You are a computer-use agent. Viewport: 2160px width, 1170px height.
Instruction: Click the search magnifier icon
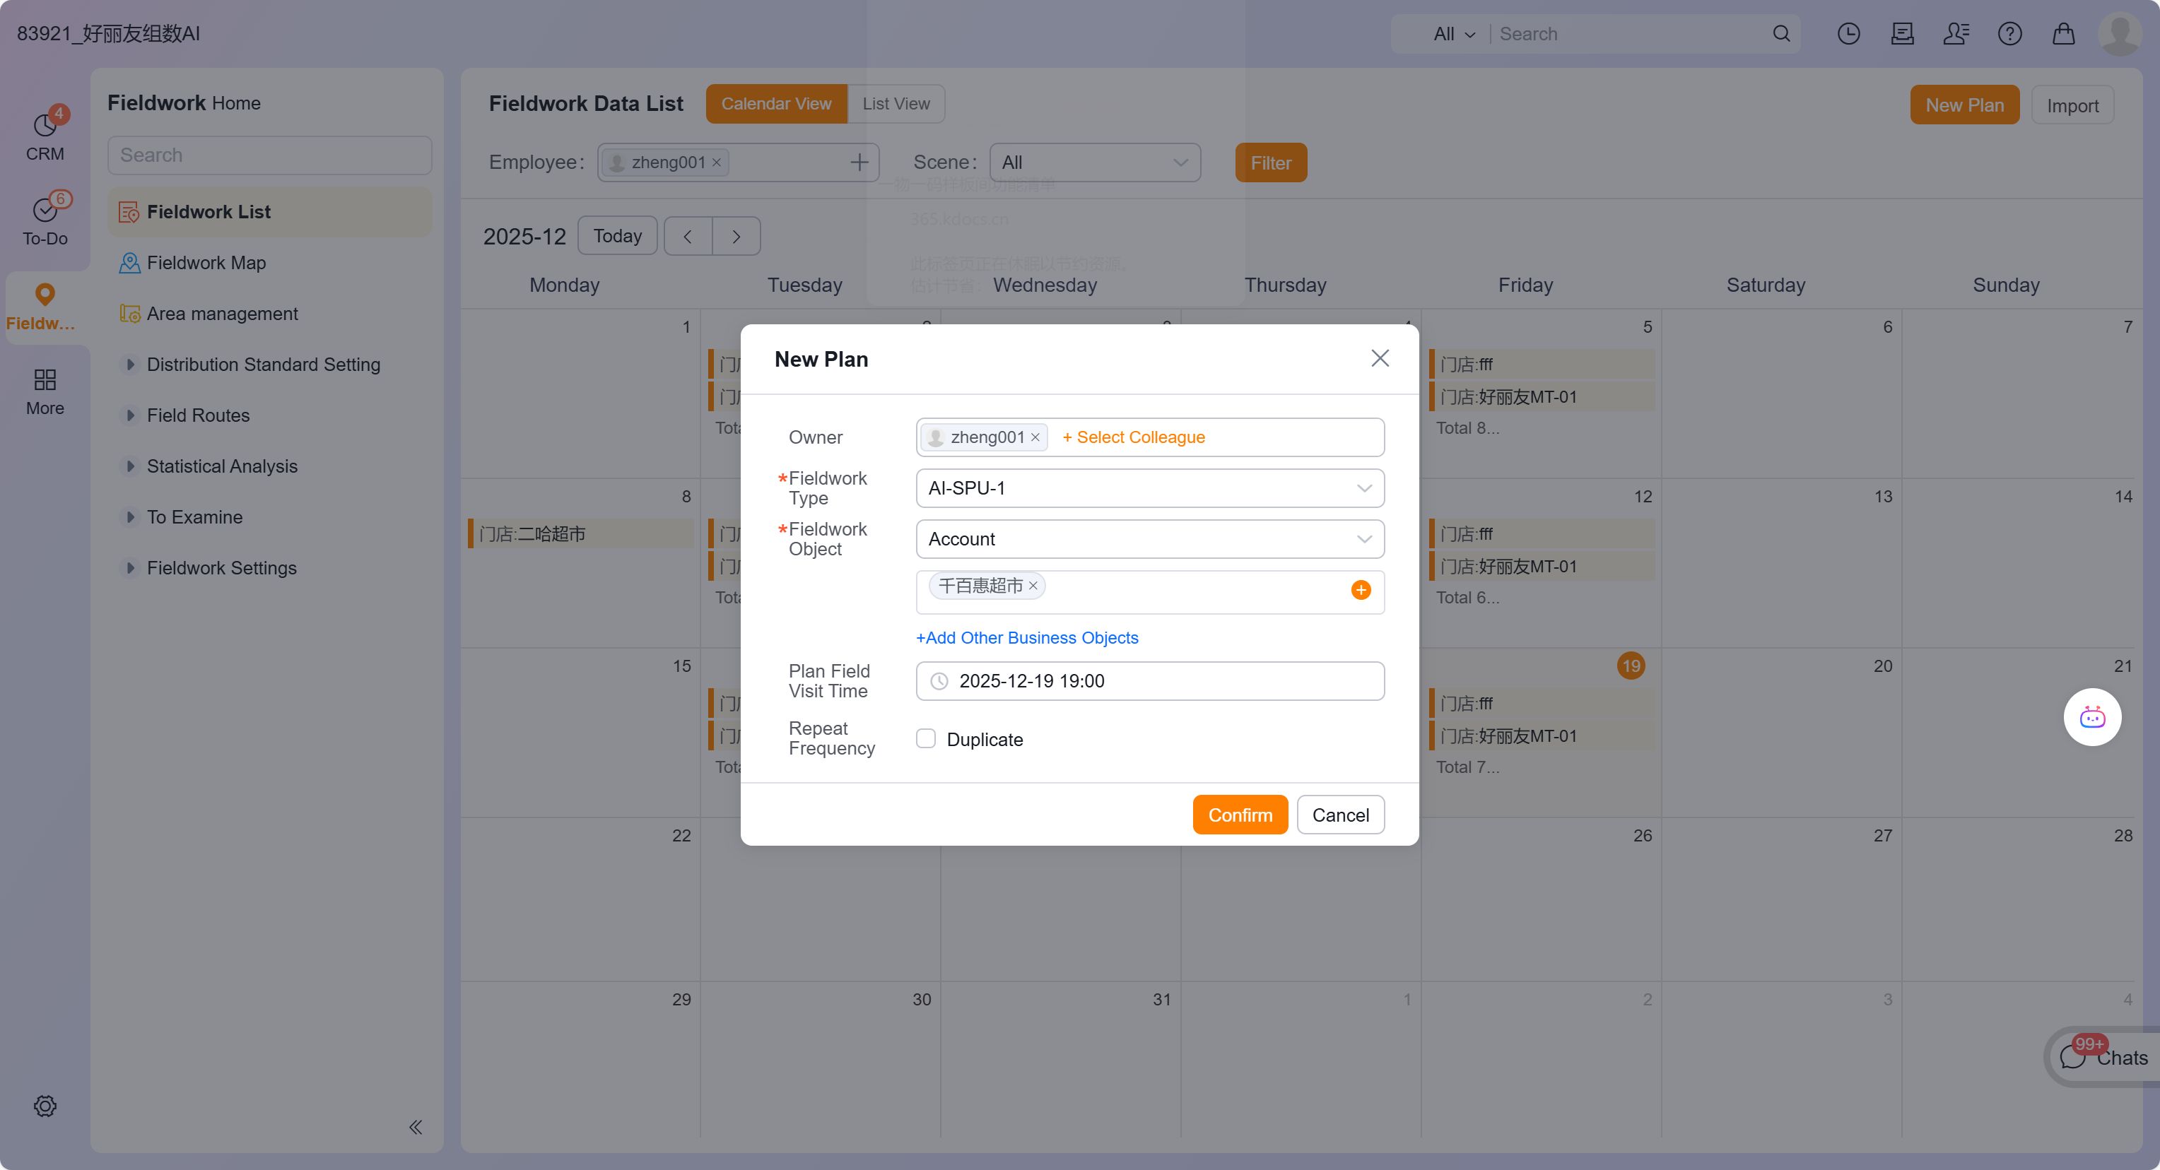tap(1781, 33)
